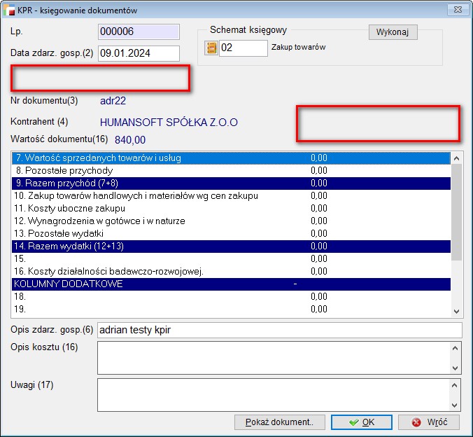Edit the Data zdarz. gosp. date field
473x437 pixels.
pos(139,53)
